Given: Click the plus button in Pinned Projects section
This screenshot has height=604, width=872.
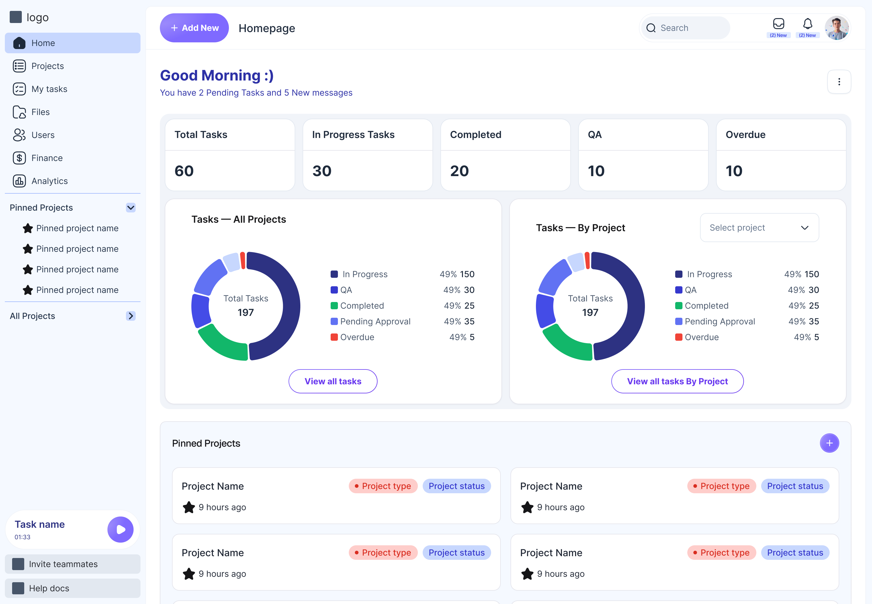Looking at the screenshot, I should click(x=829, y=443).
